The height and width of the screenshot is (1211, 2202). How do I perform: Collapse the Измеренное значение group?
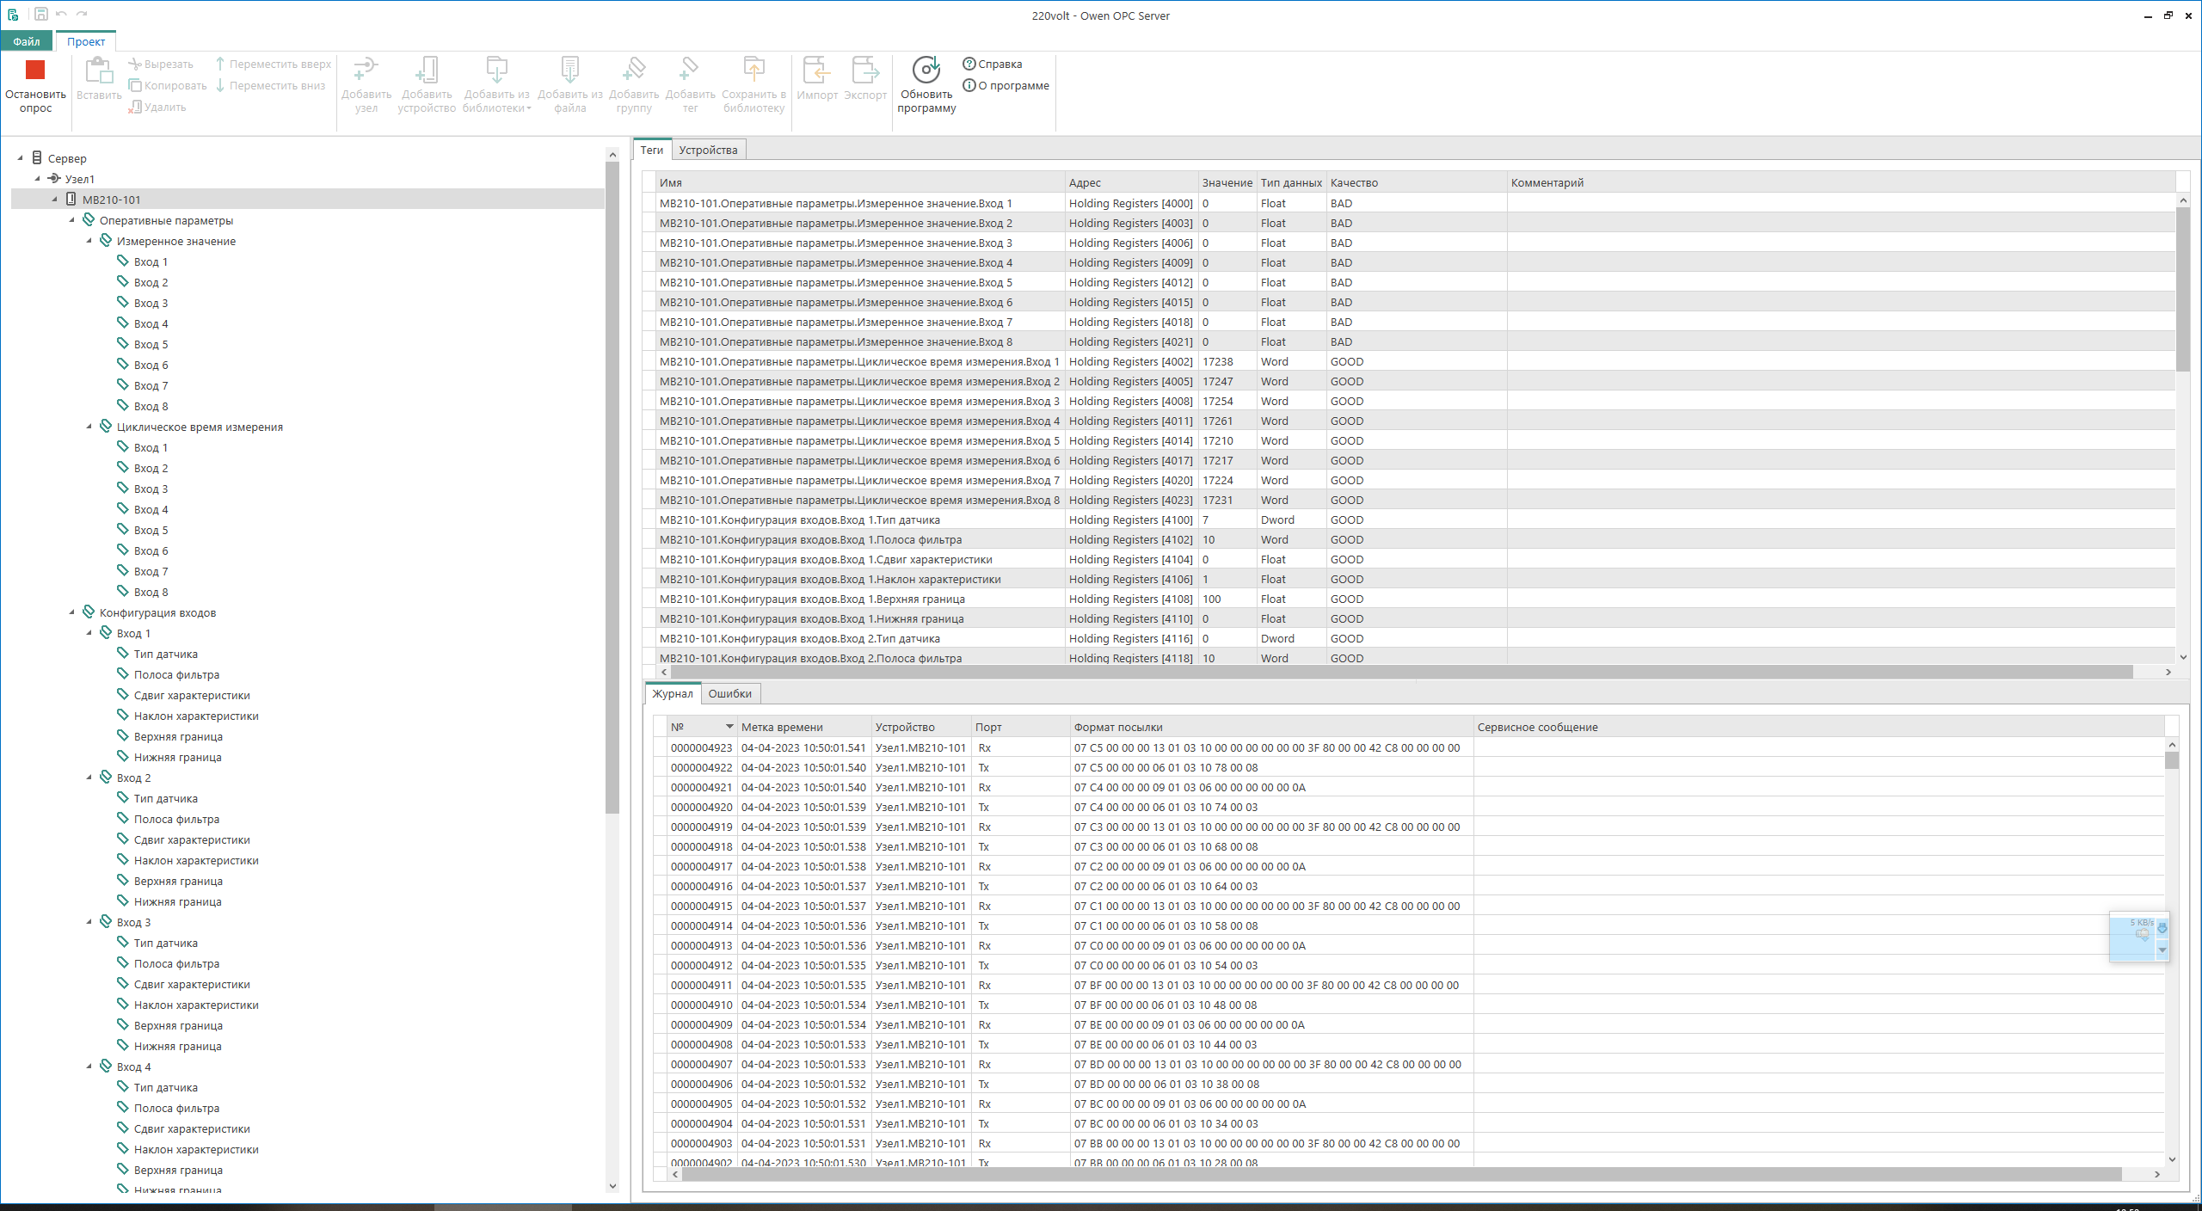coord(89,241)
